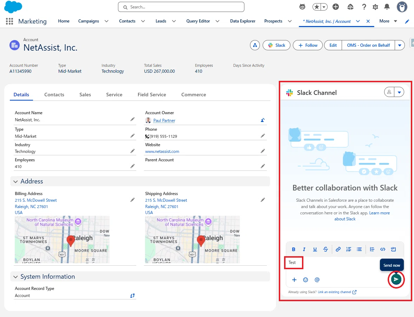Open the Shipping Address map thumbnail
Image resolution: width=414 pixels, height=317 pixels.
click(192, 239)
